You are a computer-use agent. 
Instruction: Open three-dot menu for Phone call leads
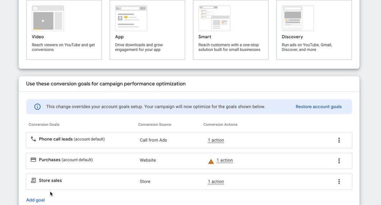click(339, 140)
